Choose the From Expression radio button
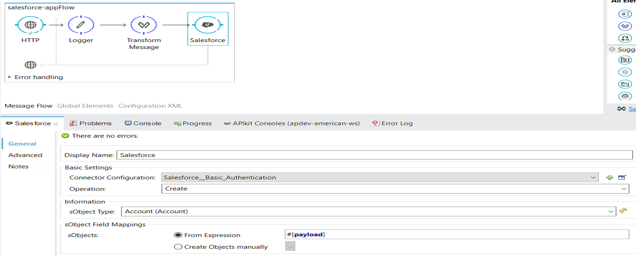Viewport: 636px width, 256px height. click(x=178, y=235)
